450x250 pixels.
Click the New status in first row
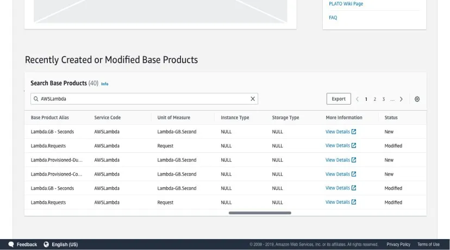click(x=389, y=132)
